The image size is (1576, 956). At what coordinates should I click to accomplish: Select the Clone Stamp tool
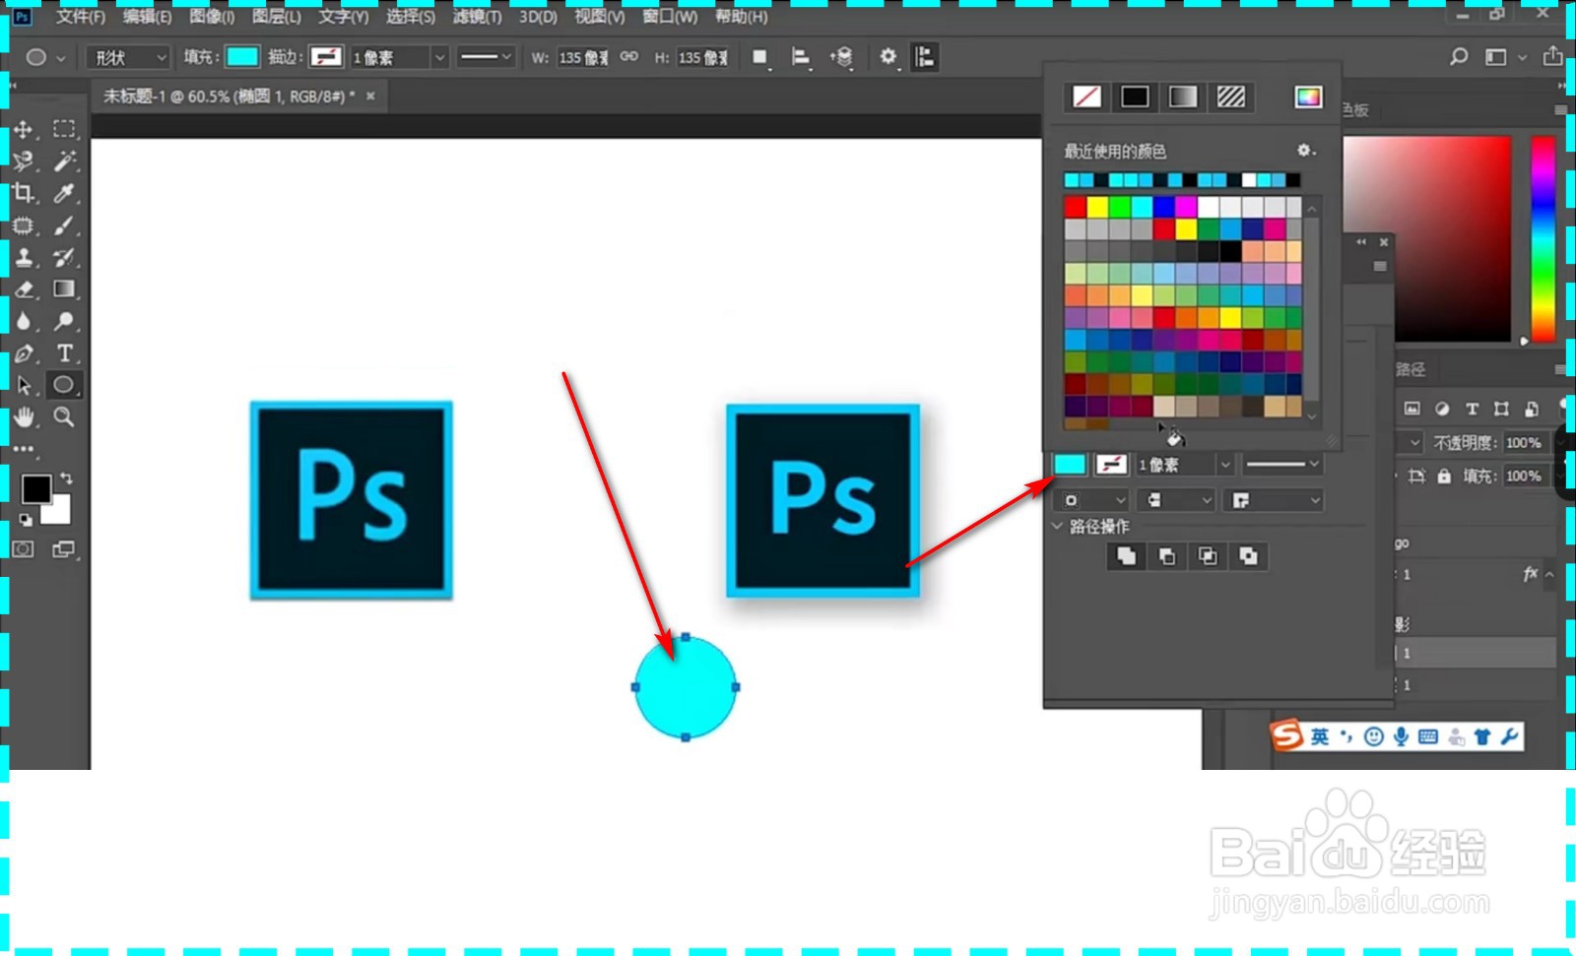[x=24, y=258]
